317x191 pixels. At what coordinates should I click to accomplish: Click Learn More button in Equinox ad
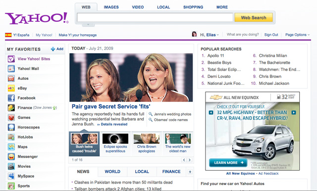[228, 163]
